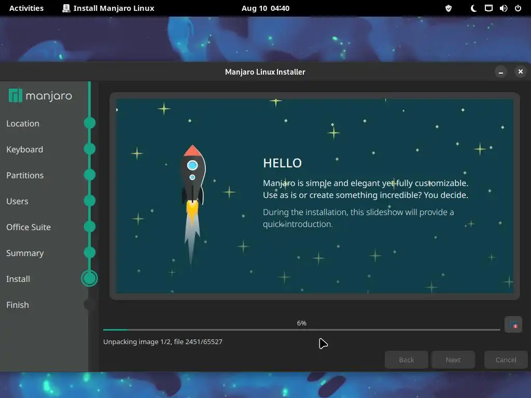The height and width of the screenshot is (398, 531).
Task: Select the Keyboard step in sidebar
Action: (x=25, y=150)
